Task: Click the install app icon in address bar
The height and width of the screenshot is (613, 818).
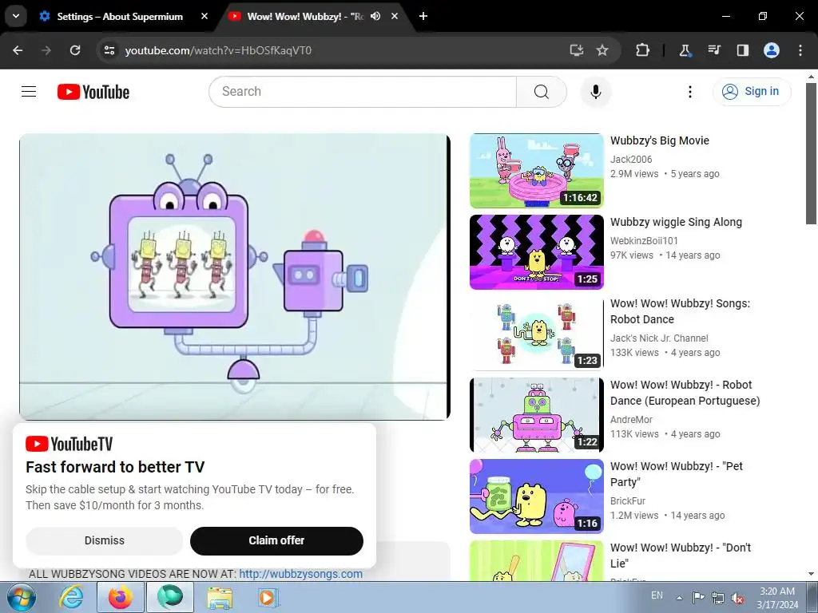Action: tap(577, 50)
